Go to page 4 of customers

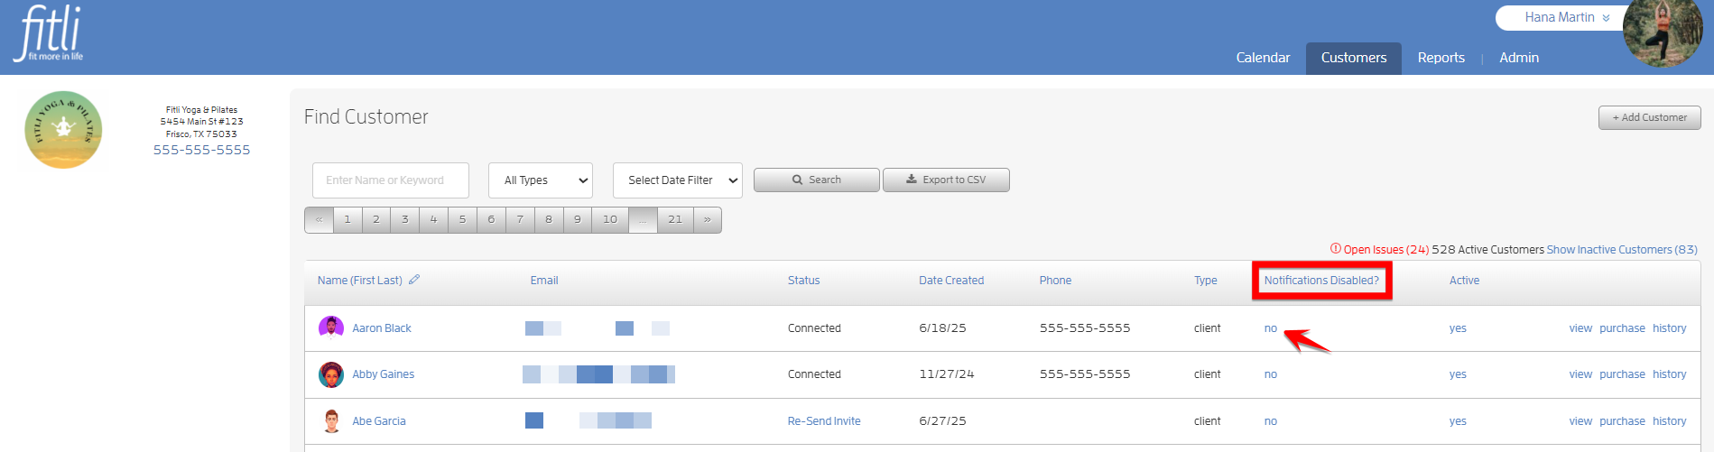tap(433, 219)
